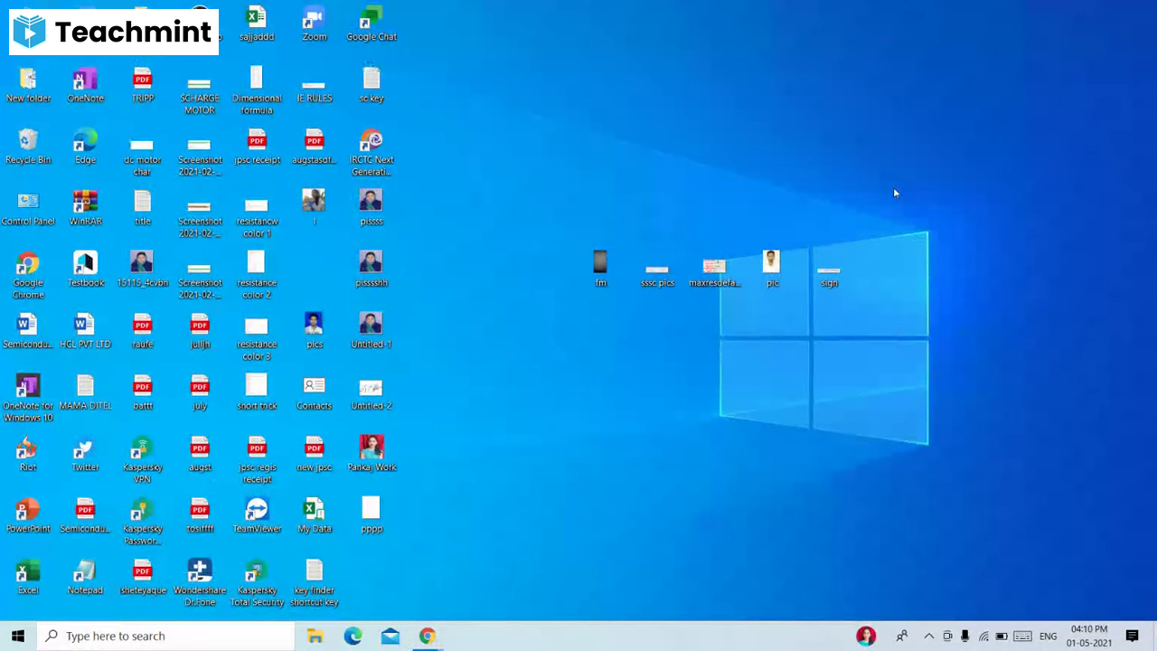
Task: Open the IE RULES file
Action: (x=314, y=91)
